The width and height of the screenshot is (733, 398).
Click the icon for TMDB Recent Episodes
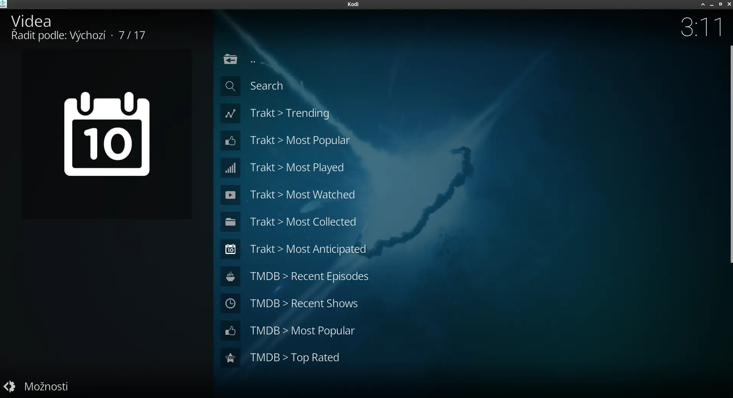(x=230, y=277)
